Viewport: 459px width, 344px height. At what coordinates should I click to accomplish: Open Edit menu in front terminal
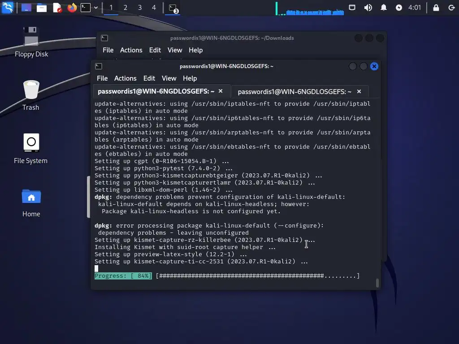point(149,78)
